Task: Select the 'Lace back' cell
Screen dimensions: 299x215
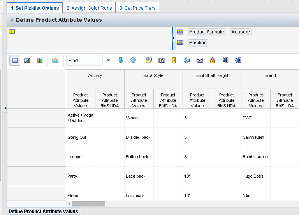Action: (x=139, y=176)
